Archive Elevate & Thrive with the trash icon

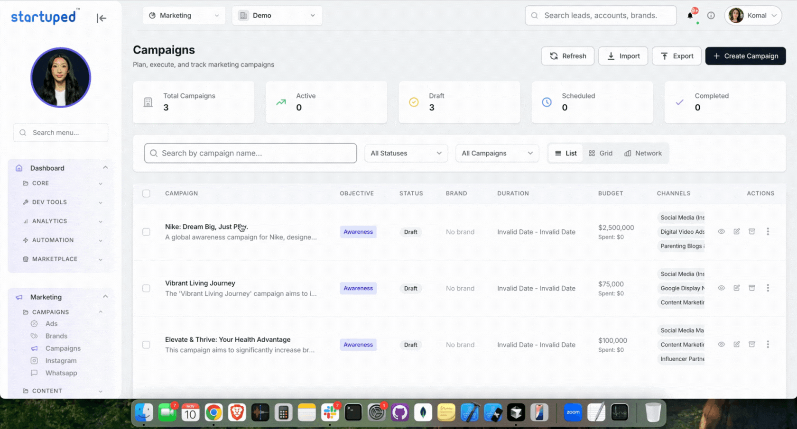pyautogui.click(x=752, y=345)
